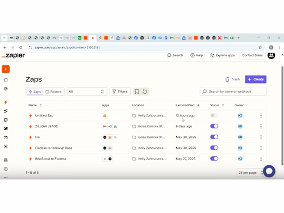The image size is (284, 213).
Task: Click the Search by name or webhook field
Action: tap(233, 91)
